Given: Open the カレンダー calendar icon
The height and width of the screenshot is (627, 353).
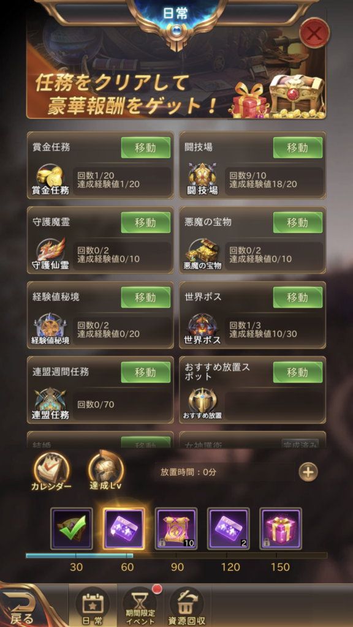Looking at the screenshot, I should (x=51, y=471).
